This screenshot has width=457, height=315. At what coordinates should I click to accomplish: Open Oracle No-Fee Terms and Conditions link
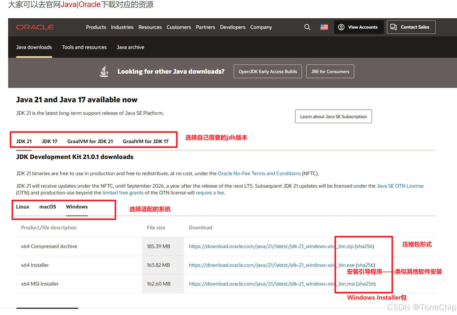[x=259, y=173]
